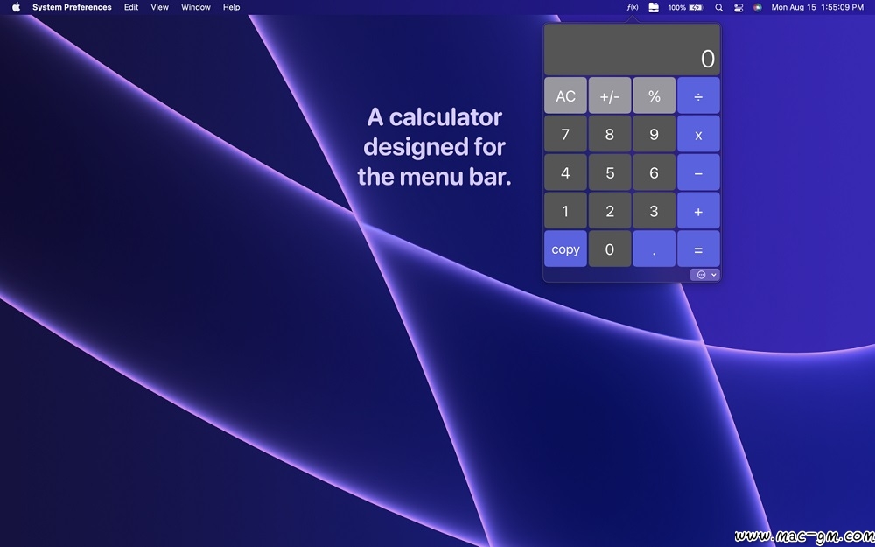
Task: Open the System Preferences menu
Action: 72,7
